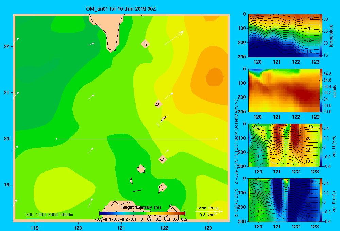Click the 'vel. N (m/s)' color scale bar
Screen dimensions: 340x231
[321, 145]
